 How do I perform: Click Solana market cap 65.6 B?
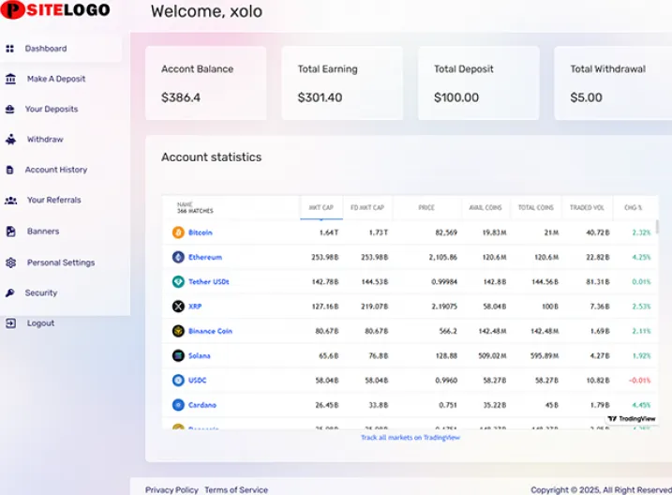click(329, 355)
